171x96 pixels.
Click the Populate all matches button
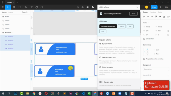[x=108, y=26]
